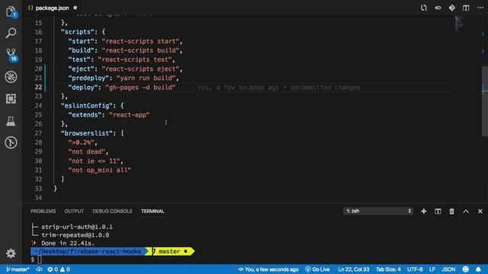
Task: Change Tab Size: 4 indentation setting
Action: click(x=388, y=269)
